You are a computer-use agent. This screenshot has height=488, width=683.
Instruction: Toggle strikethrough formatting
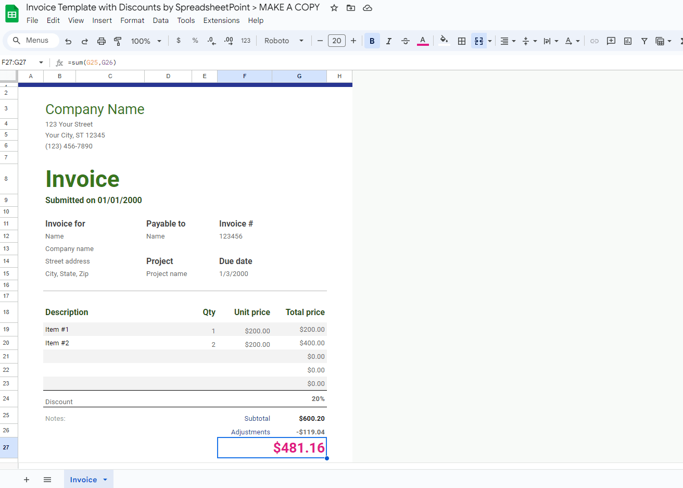coord(406,40)
